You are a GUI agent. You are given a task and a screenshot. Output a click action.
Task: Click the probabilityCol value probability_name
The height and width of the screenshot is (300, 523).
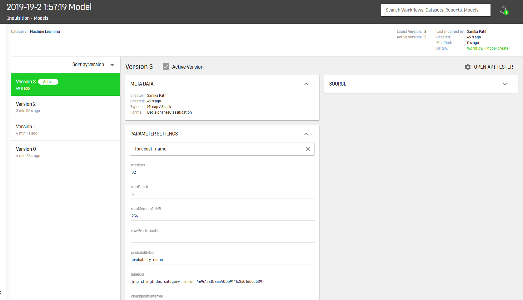coord(147,260)
